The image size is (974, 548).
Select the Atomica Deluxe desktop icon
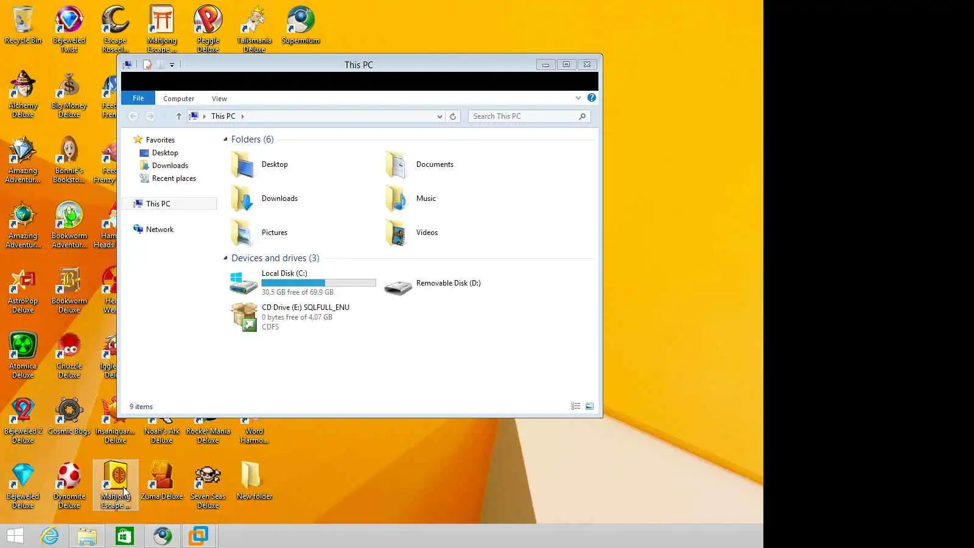23,355
